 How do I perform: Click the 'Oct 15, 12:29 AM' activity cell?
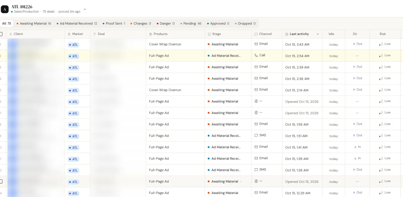pos(298,193)
